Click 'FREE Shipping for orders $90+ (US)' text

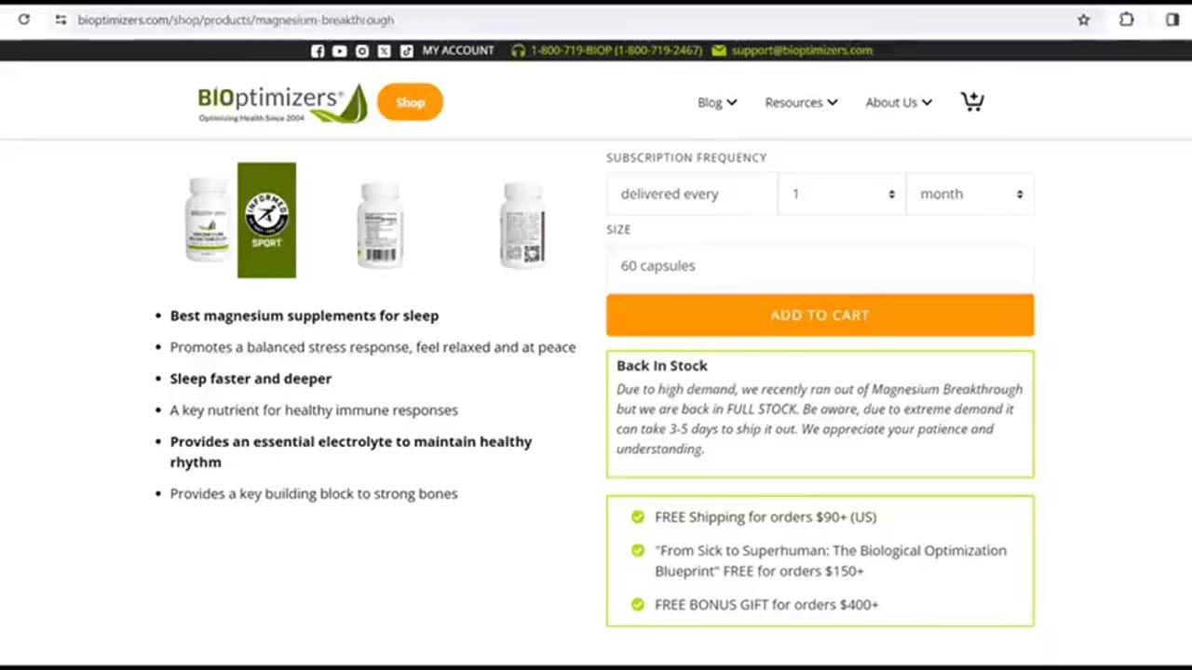[x=765, y=517]
